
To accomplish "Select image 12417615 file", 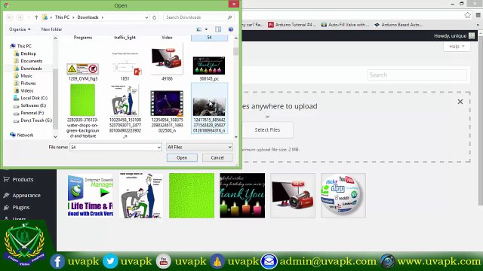I will point(210,108).
